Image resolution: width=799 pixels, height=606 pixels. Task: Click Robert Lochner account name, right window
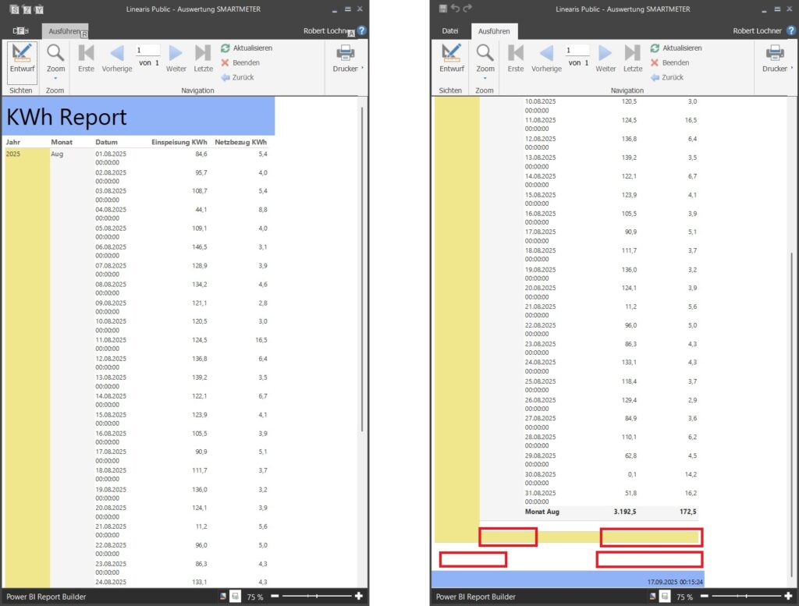[x=757, y=31]
